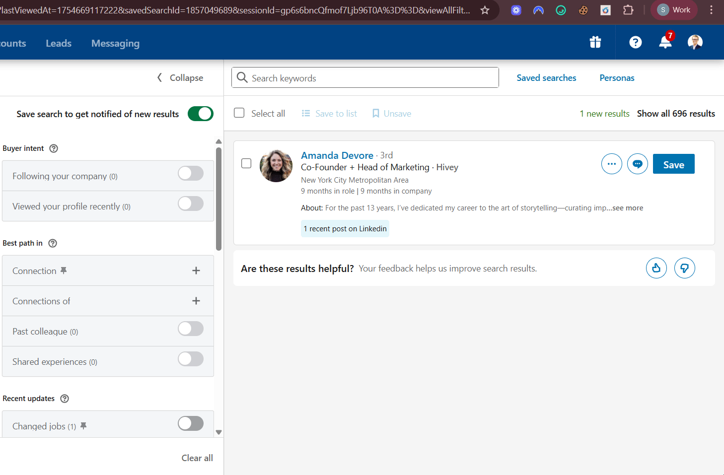Open the help icon in the navigation bar
This screenshot has width=724, height=475.
pos(635,42)
